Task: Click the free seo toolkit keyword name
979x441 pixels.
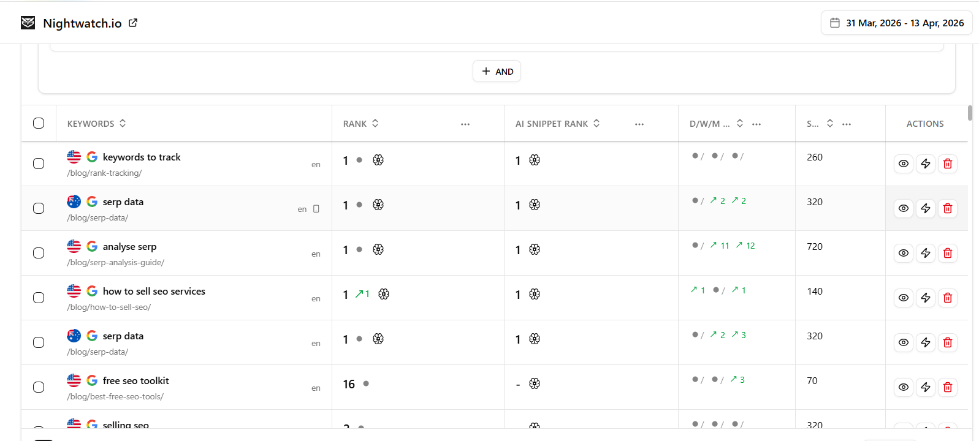Action: point(136,381)
